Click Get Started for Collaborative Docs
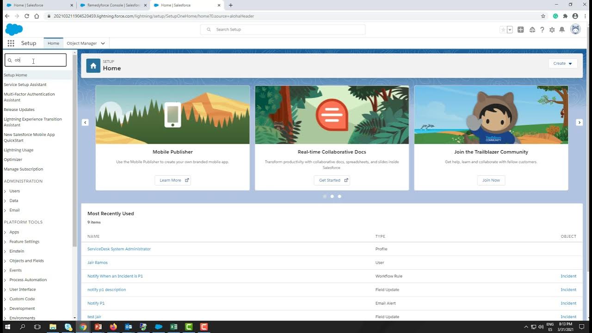Screen dimensions: 592x333 (x=332, y=180)
